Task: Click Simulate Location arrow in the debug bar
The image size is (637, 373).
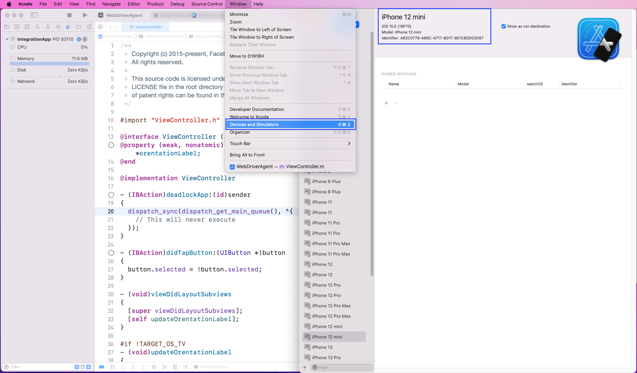Action: coord(186,367)
